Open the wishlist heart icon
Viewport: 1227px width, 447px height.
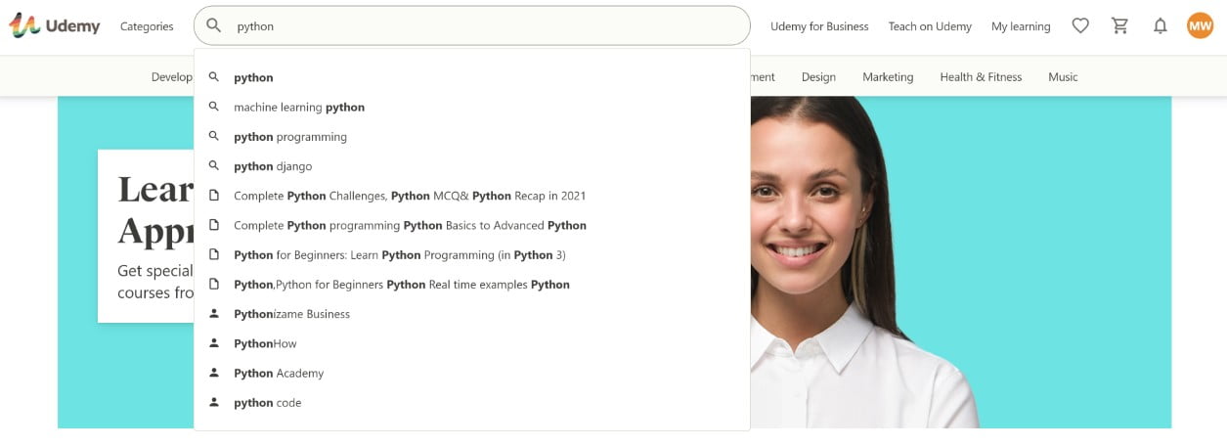(1080, 26)
